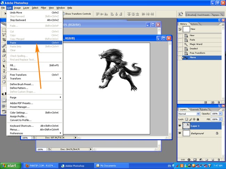
Task: Create new fill or adjustment layer
Action: 201,160
